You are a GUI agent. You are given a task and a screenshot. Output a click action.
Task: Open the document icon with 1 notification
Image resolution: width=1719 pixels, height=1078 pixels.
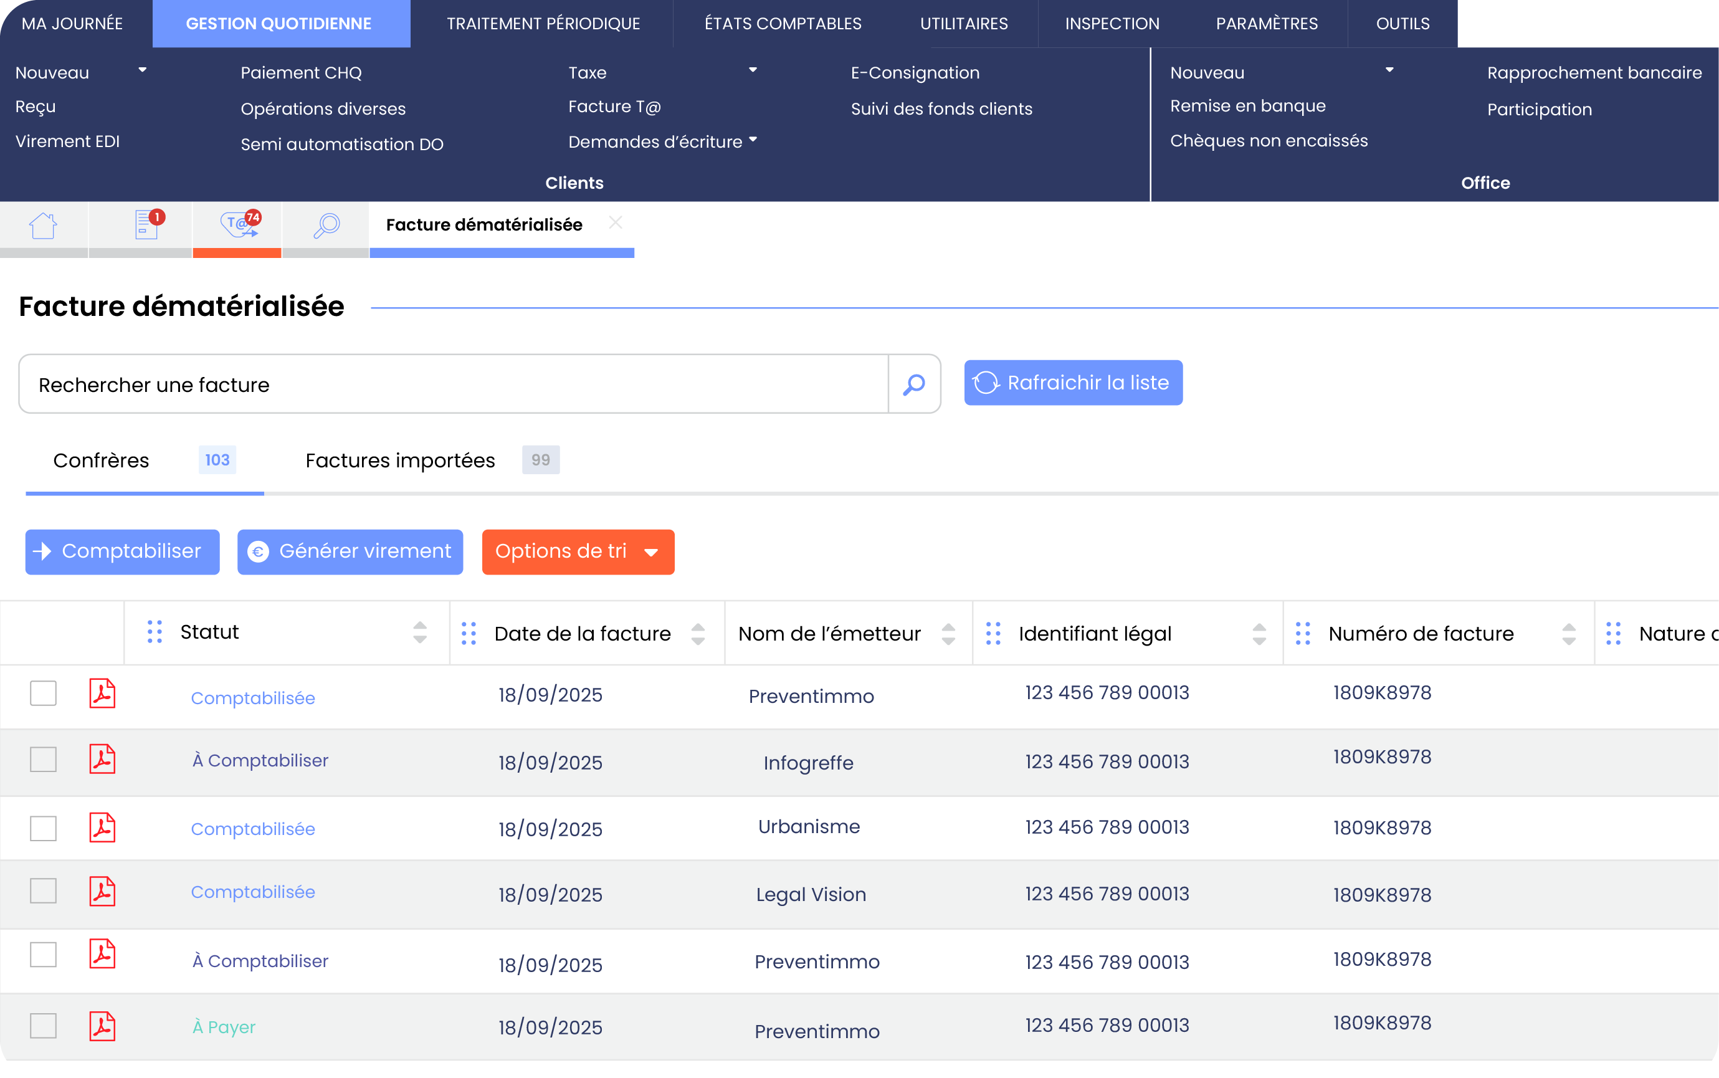click(x=146, y=226)
